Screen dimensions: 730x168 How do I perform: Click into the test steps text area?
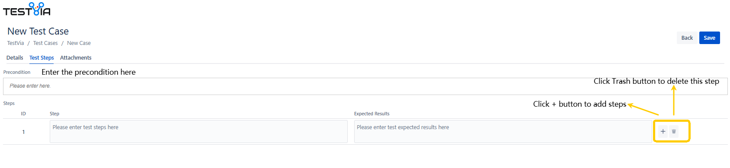click(199, 131)
